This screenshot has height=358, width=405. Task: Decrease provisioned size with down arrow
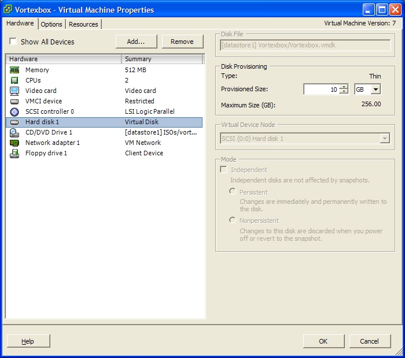344,91
